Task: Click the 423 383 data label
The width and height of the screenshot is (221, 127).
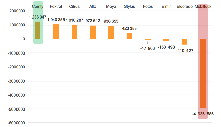Action: 129,29
